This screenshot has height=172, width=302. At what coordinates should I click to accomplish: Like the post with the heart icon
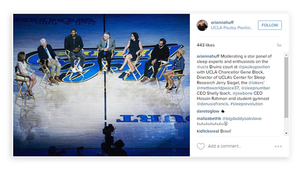coord(201,146)
